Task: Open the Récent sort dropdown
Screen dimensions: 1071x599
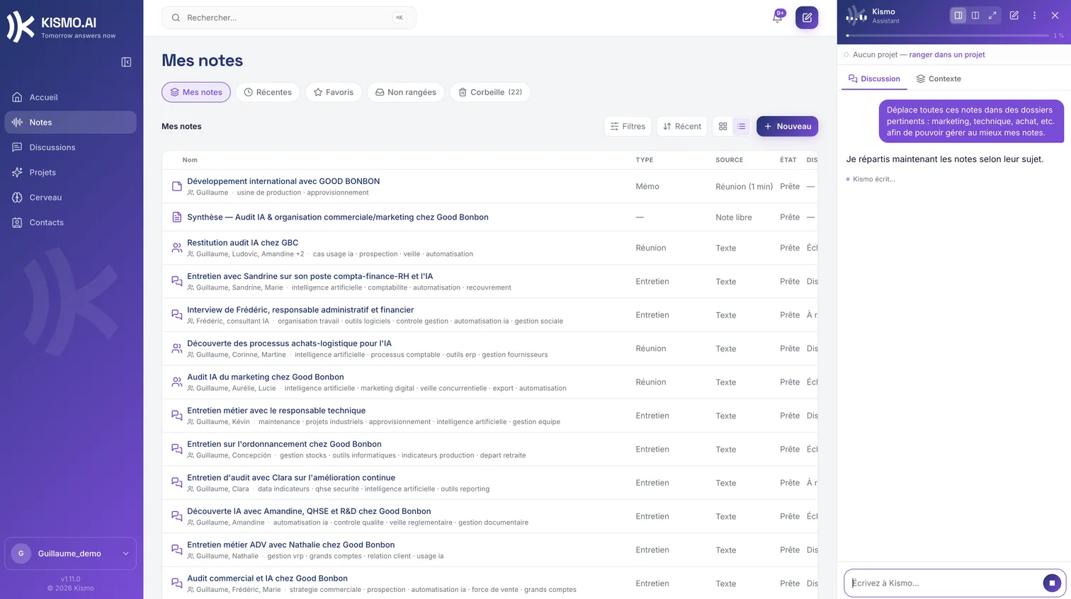Action: (x=682, y=126)
